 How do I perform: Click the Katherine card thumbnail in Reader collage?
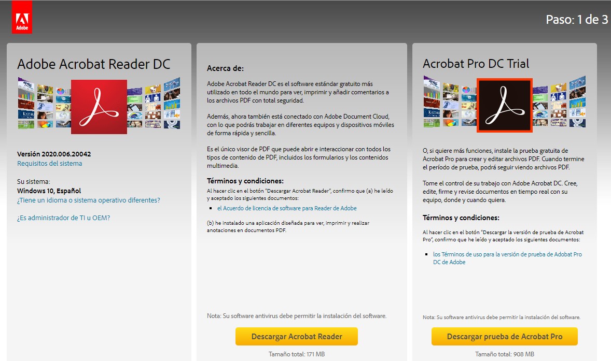click(x=25, y=114)
